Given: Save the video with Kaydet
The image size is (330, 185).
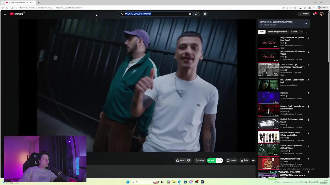Looking at the screenshot, I should 232,160.
